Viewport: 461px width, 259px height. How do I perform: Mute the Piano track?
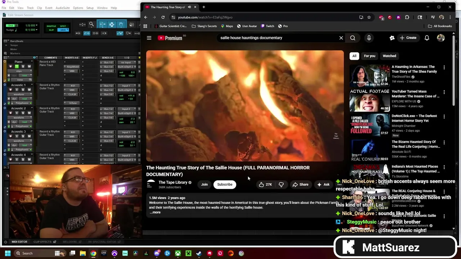[29, 67]
